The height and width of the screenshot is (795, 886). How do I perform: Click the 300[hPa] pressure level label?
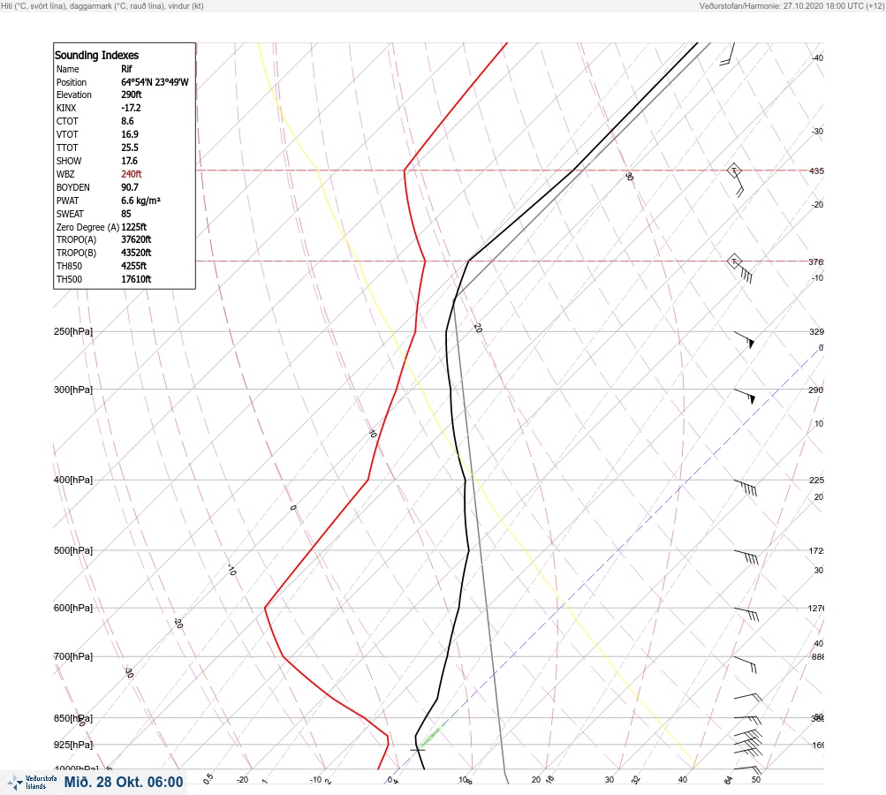point(73,390)
